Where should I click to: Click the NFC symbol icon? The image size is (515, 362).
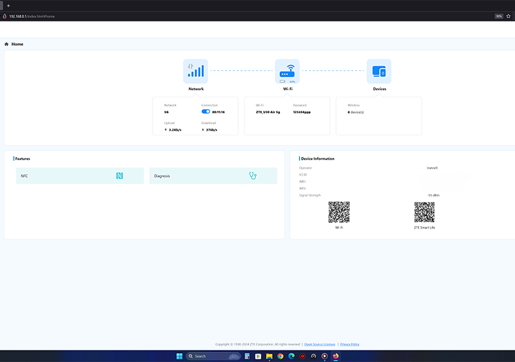(120, 176)
